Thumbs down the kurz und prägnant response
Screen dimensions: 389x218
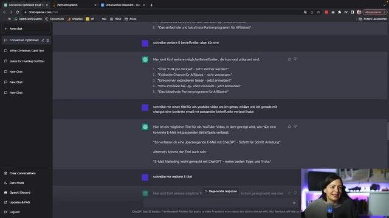(295, 59)
